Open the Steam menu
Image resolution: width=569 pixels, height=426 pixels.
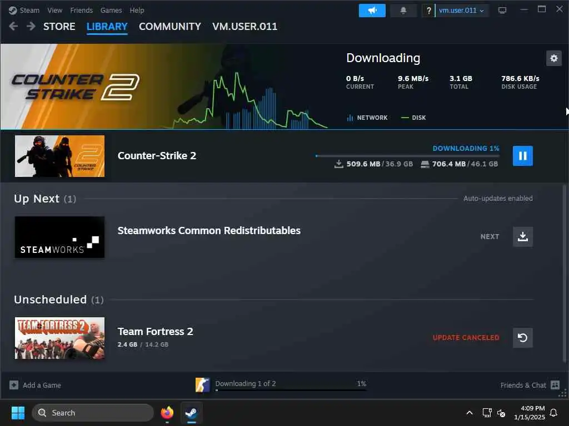pos(29,10)
